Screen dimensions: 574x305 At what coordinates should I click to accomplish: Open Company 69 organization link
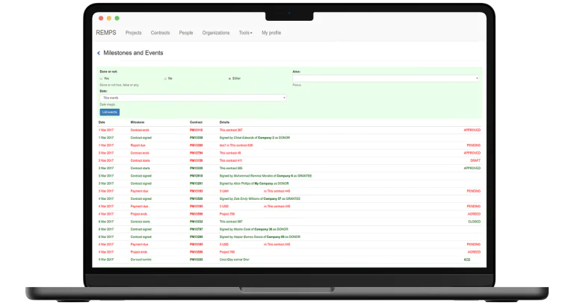276,237
